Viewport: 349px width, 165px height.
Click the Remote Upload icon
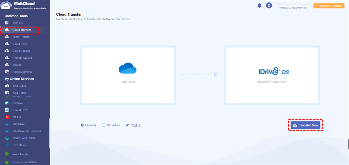[x=7, y=58]
